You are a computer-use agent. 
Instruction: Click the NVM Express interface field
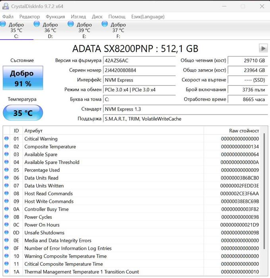[x=139, y=80]
